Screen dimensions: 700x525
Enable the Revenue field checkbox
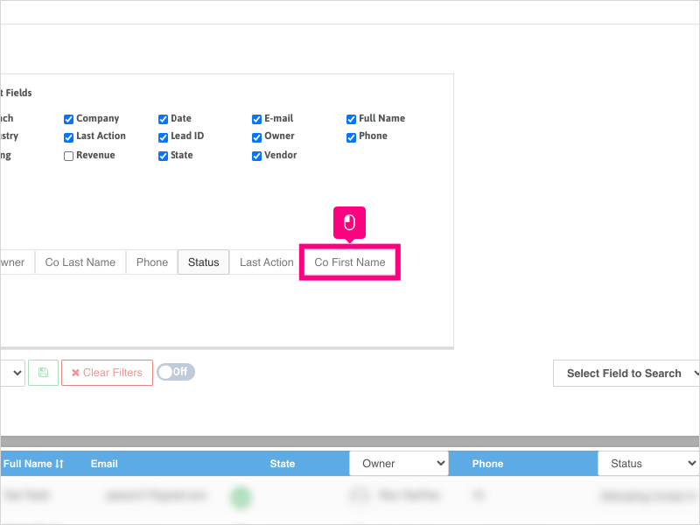[x=68, y=156]
